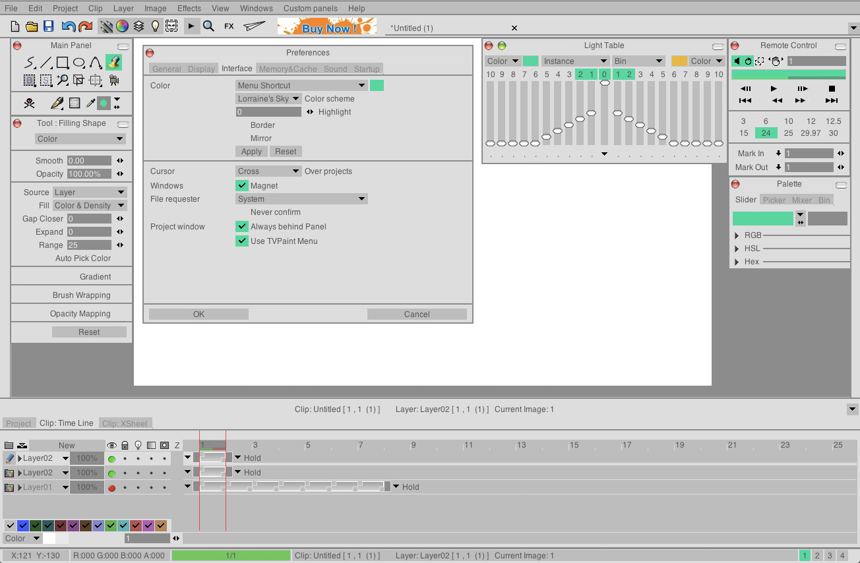Open the Fill Color & Density dropdown
This screenshot has height=563, width=860.
click(x=88, y=206)
